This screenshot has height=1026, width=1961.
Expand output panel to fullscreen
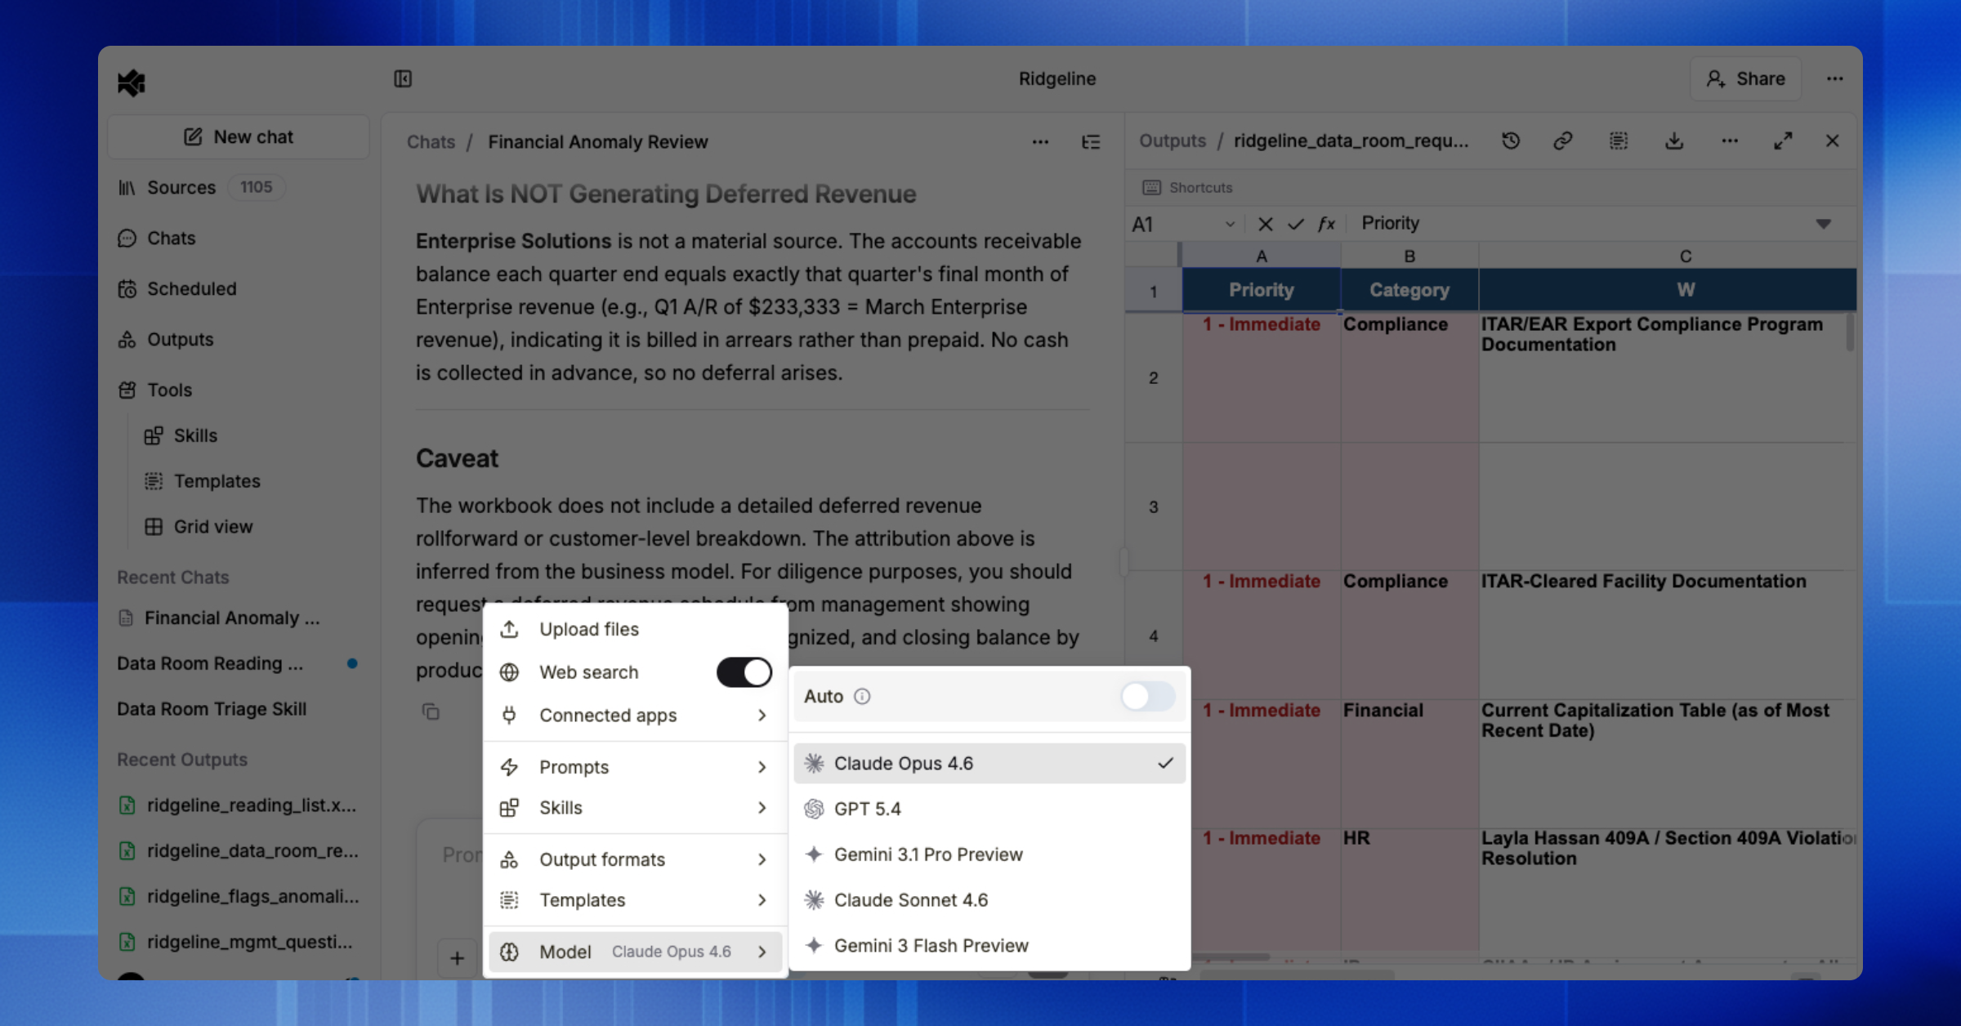point(1783,141)
